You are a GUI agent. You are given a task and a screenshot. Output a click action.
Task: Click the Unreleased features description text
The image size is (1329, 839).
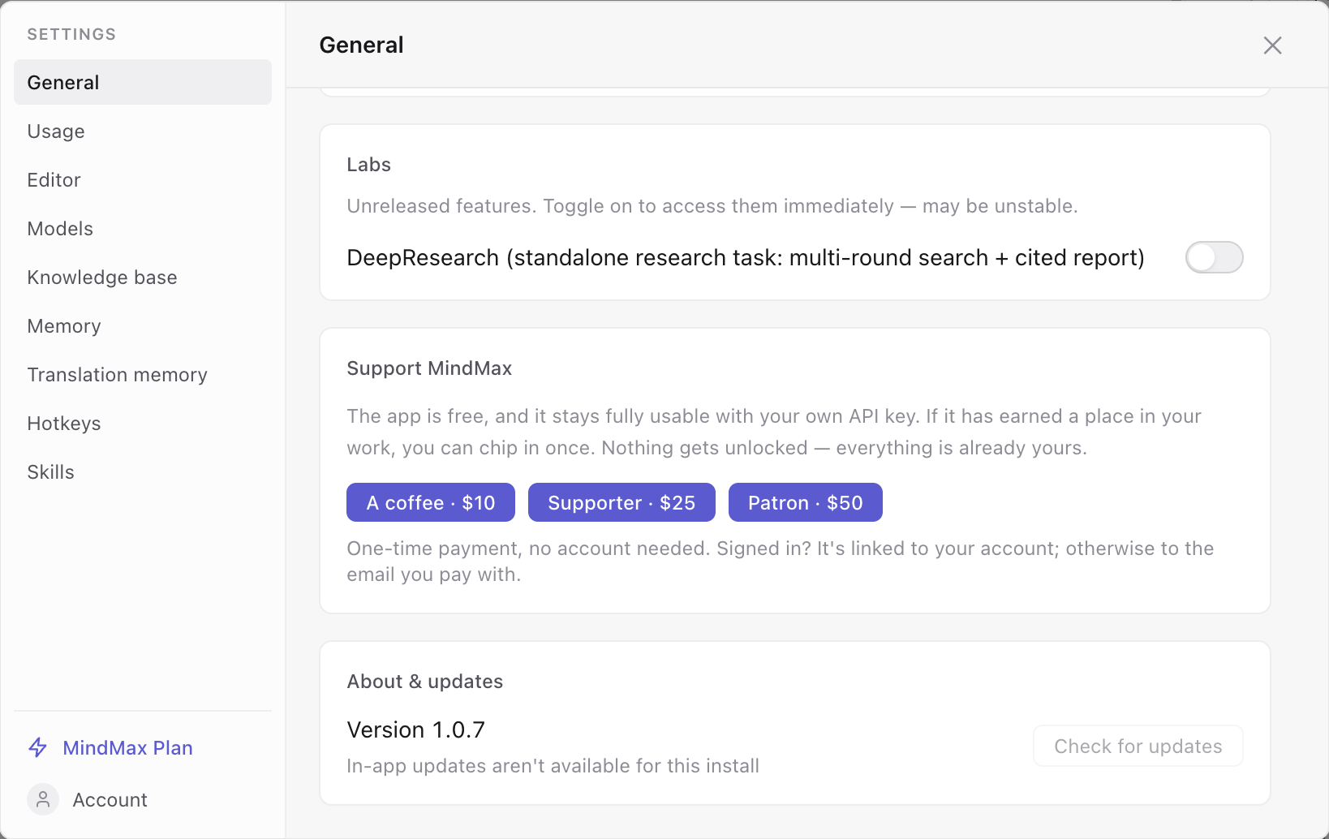(712, 206)
